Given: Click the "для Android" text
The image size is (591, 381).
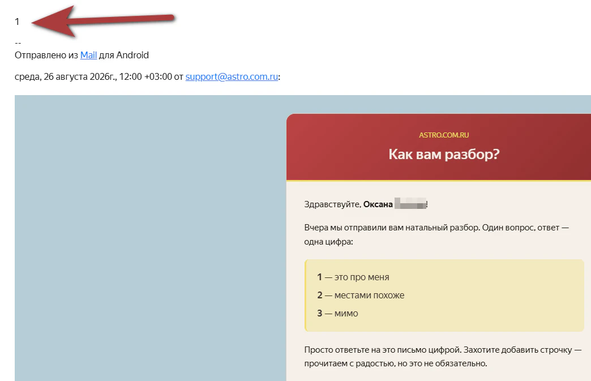Looking at the screenshot, I should [124, 55].
